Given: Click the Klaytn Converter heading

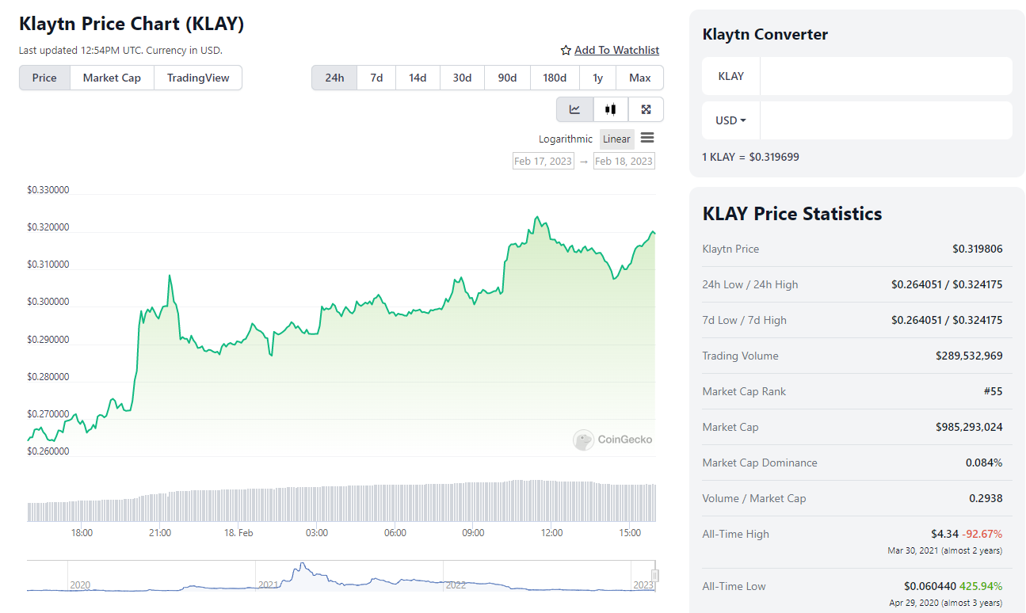Looking at the screenshot, I should tap(765, 34).
